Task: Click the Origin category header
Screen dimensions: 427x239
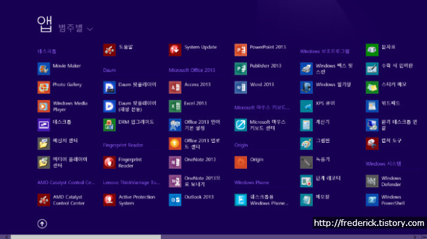Action: [241, 145]
